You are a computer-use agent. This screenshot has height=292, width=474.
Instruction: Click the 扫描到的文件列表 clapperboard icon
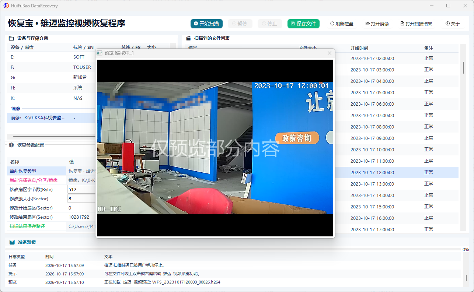click(x=188, y=38)
